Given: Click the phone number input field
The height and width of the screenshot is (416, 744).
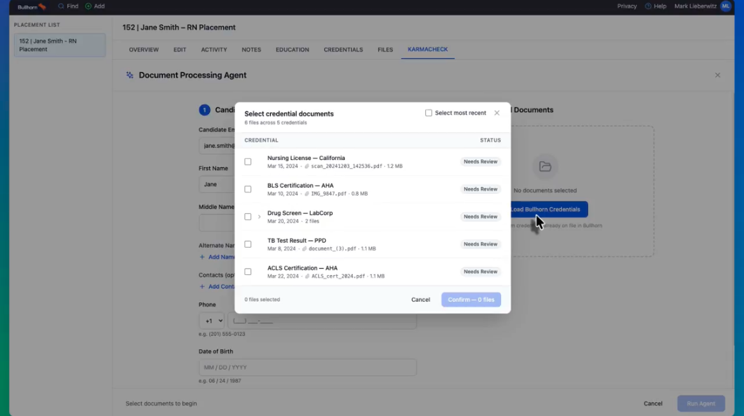Looking at the screenshot, I should (x=322, y=321).
